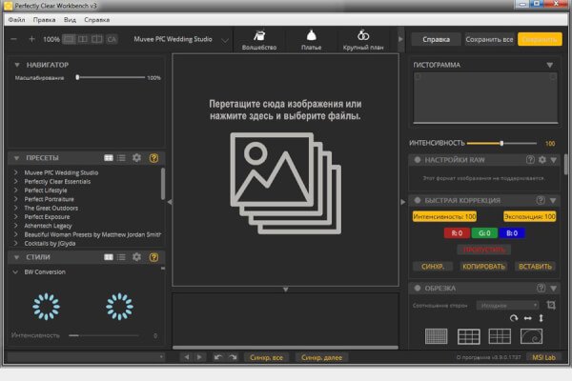This screenshot has height=381, width=572.
Task: Expand the Muvee PfC Wedding Studio preset group
Action: click(15, 172)
